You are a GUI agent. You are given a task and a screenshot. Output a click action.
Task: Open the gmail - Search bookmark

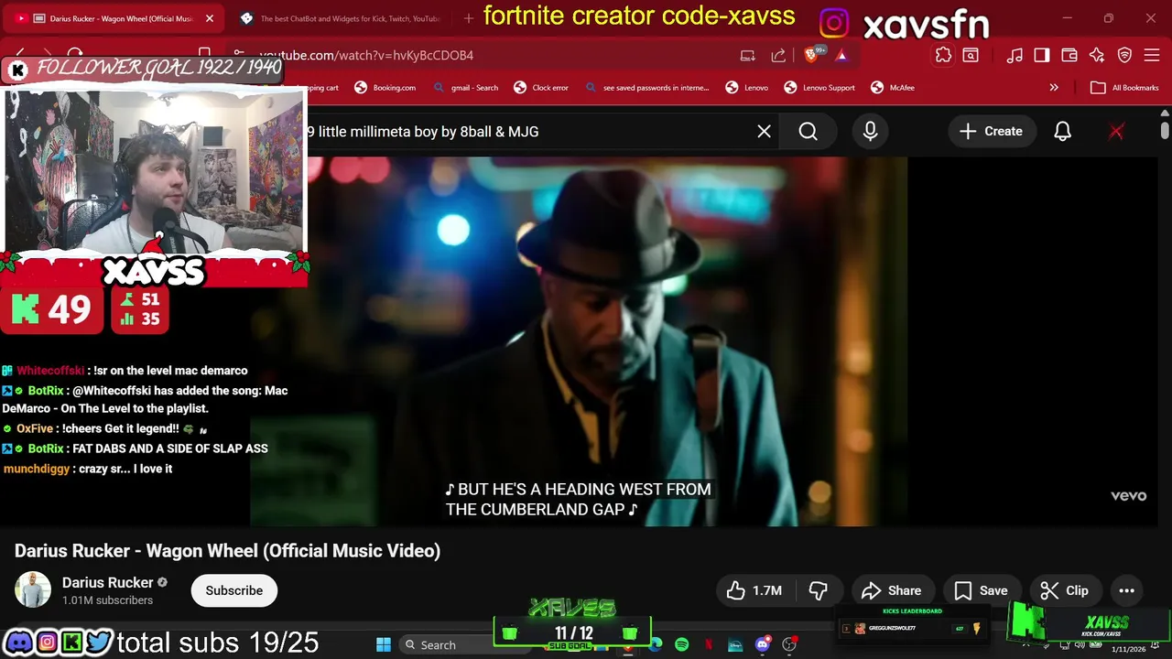click(466, 88)
